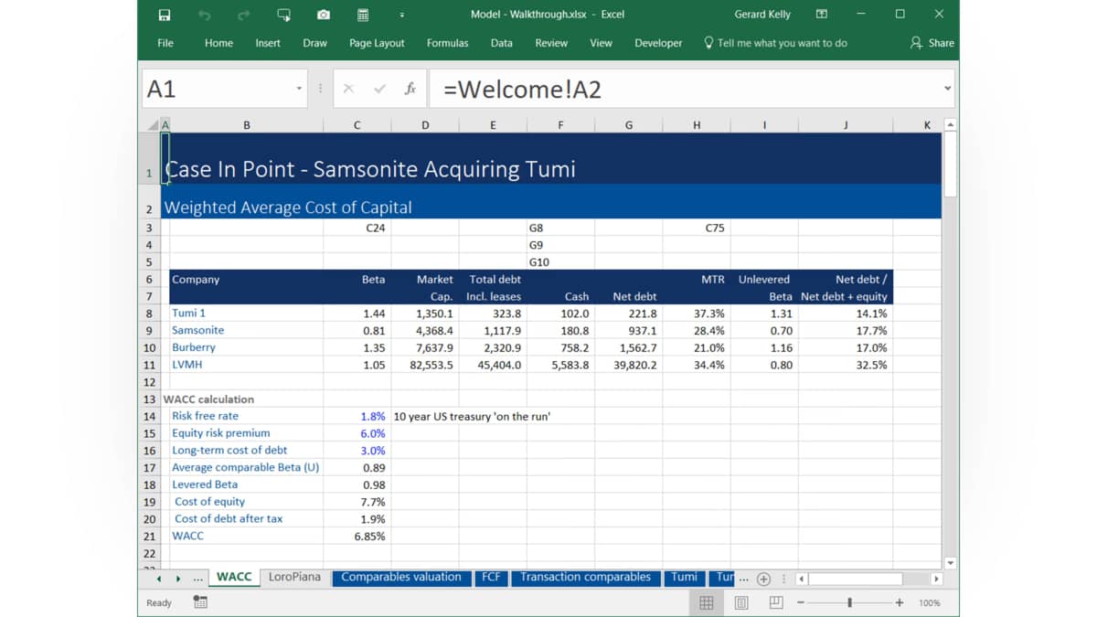Image resolution: width=1097 pixels, height=617 pixels.
Task: Click the Share button
Action: (x=932, y=43)
